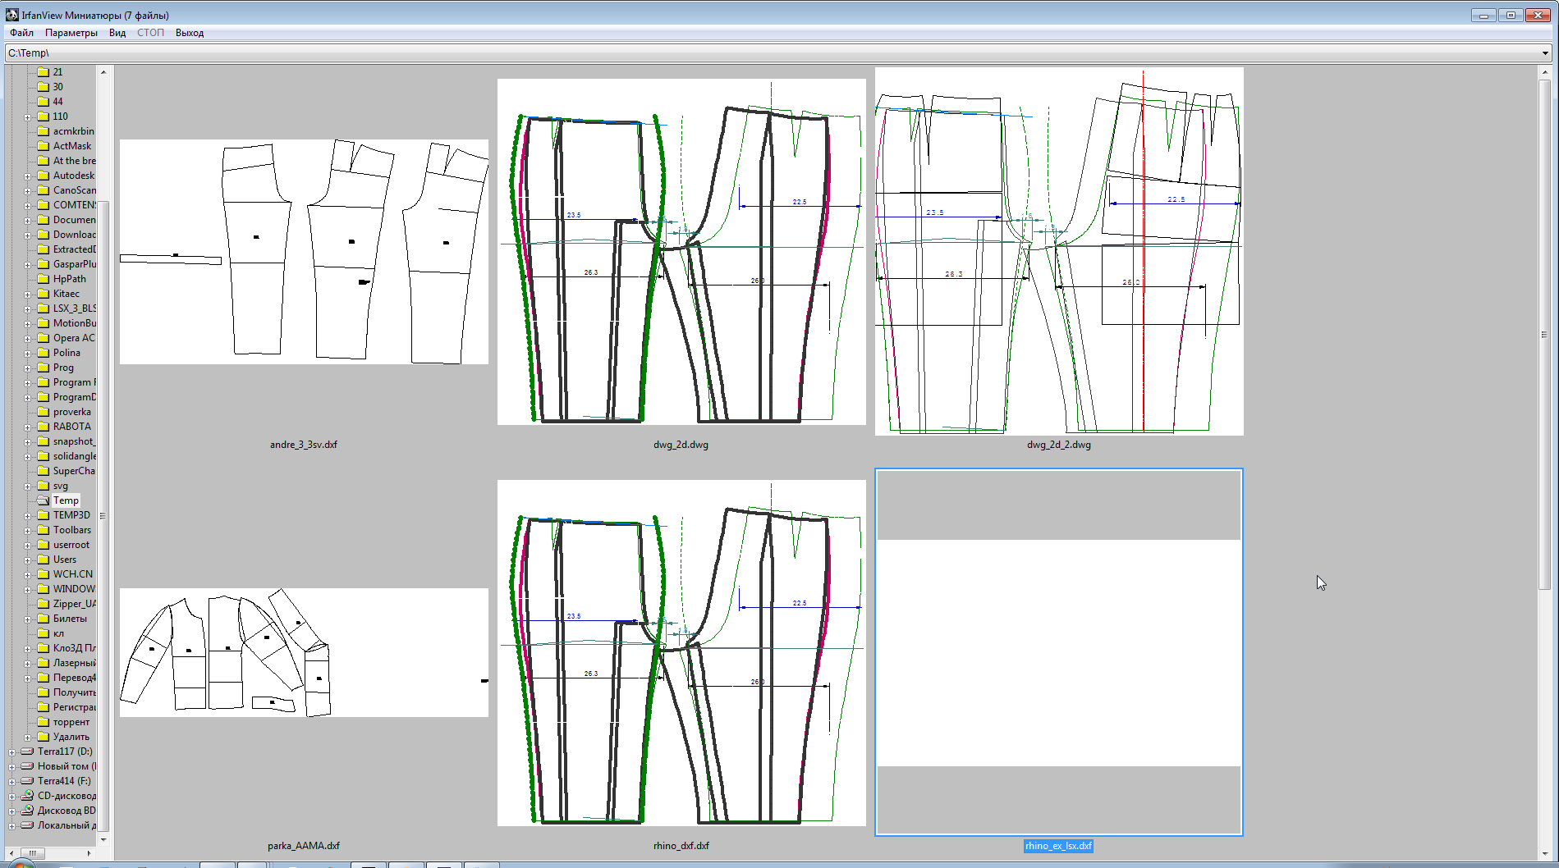
Task: Click the Выход menu item
Action: [190, 33]
